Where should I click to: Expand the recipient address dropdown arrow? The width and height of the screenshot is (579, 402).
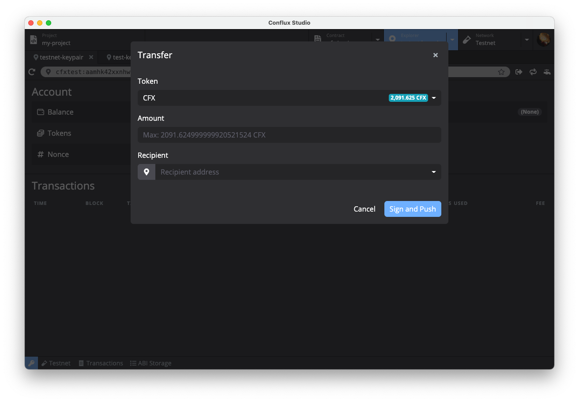434,172
